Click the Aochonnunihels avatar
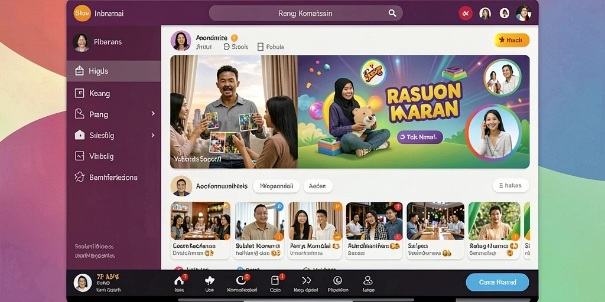The height and width of the screenshot is (302, 605). pos(181,186)
